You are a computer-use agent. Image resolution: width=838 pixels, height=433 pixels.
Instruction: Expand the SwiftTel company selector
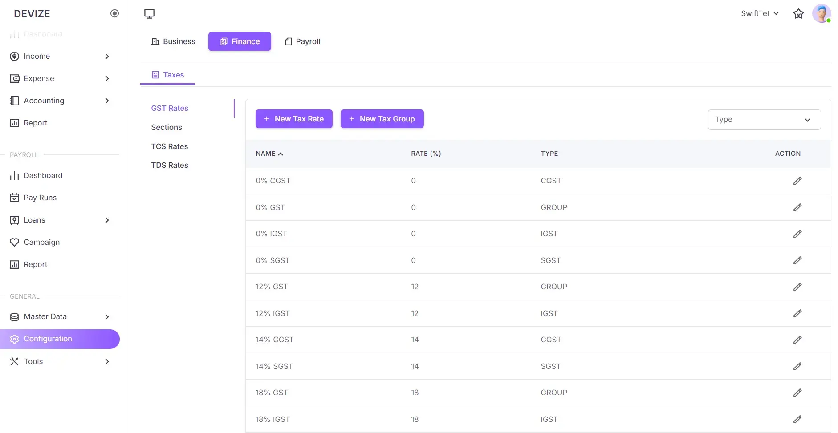point(760,13)
